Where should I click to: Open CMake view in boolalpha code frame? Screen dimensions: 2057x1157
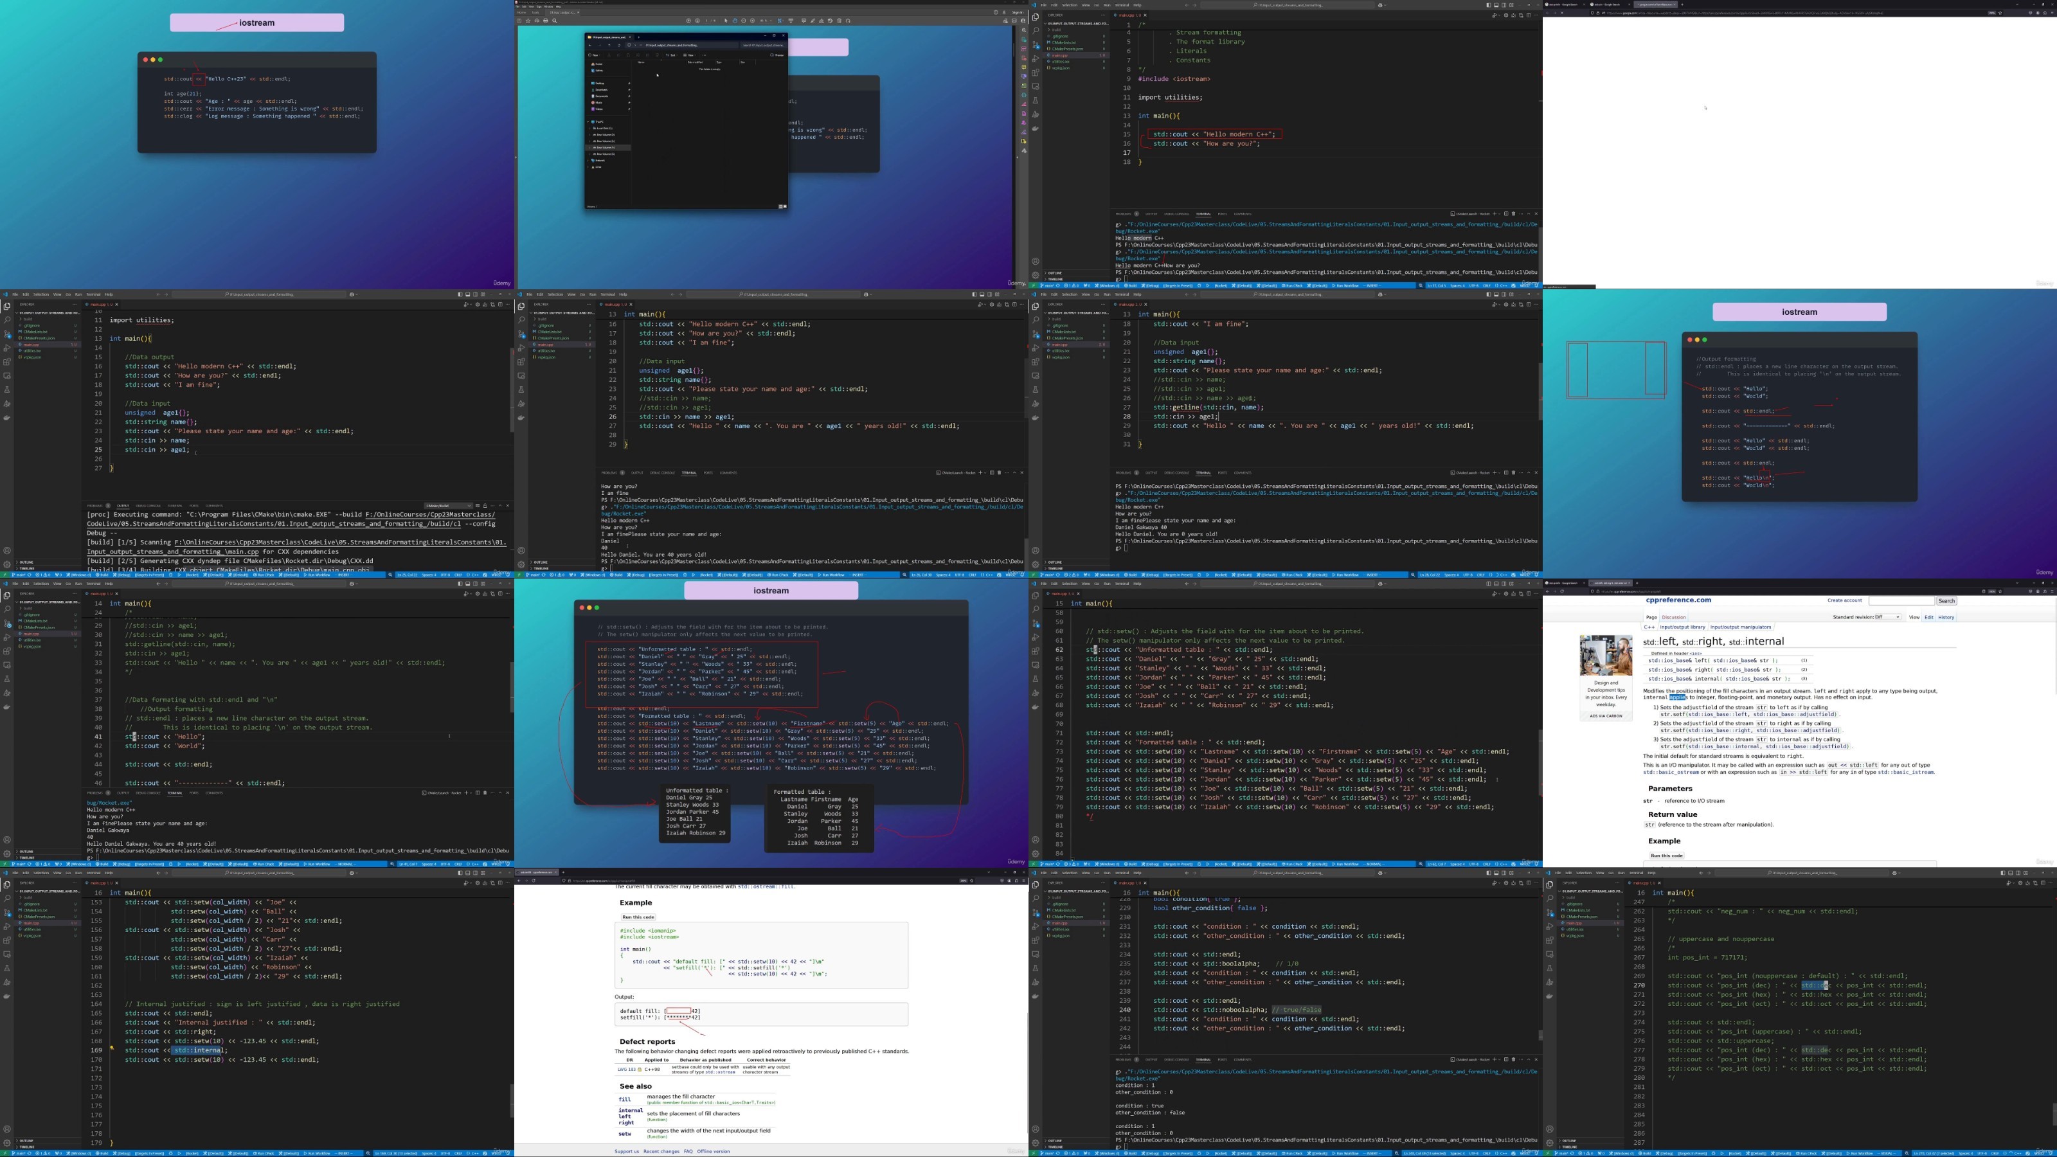point(1036,982)
